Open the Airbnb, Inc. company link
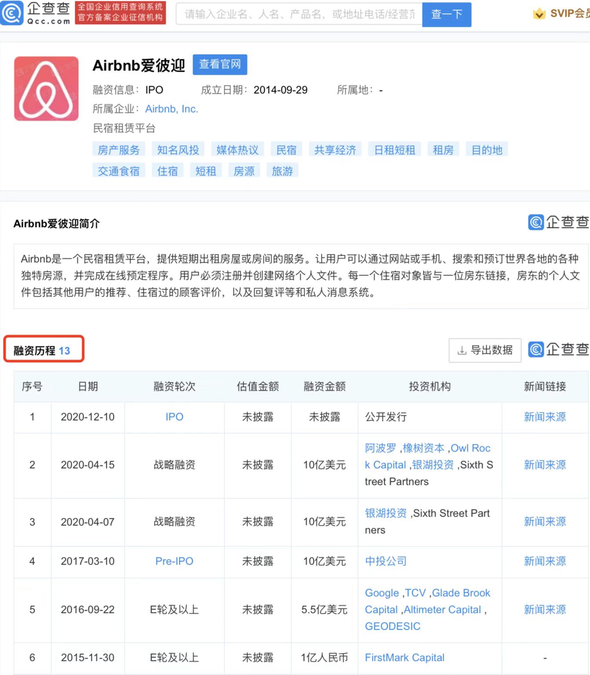The width and height of the screenshot is (590, 675). (x=171, y=109)
